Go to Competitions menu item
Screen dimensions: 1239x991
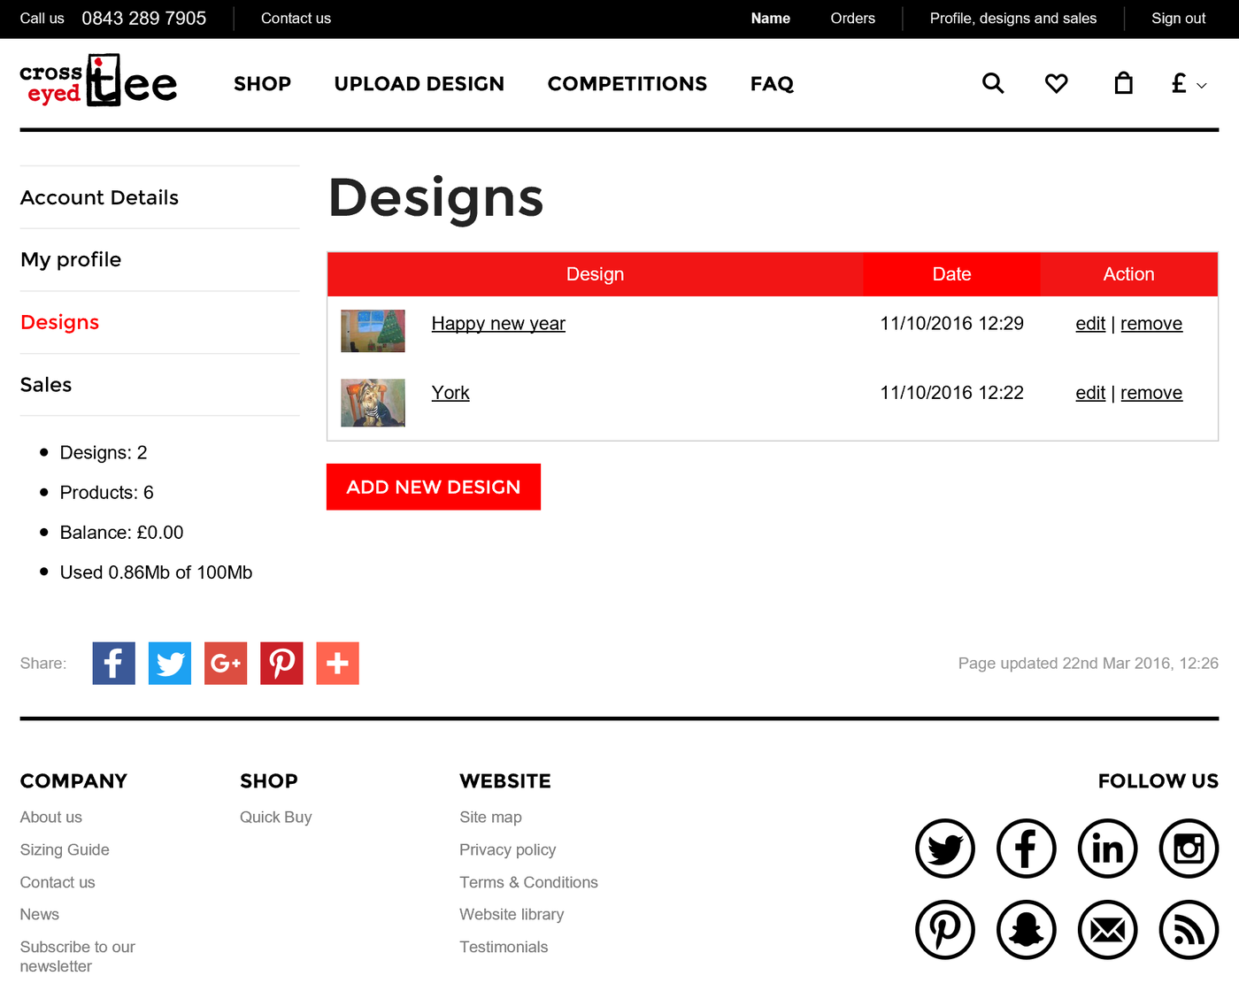(x=627, y=84)
